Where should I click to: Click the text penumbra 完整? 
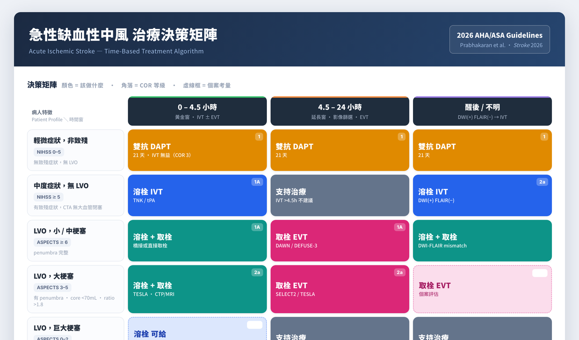(x=51, y=253)
